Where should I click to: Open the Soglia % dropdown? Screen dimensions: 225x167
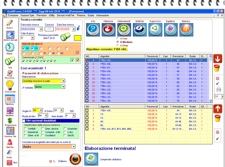point(41,110)
